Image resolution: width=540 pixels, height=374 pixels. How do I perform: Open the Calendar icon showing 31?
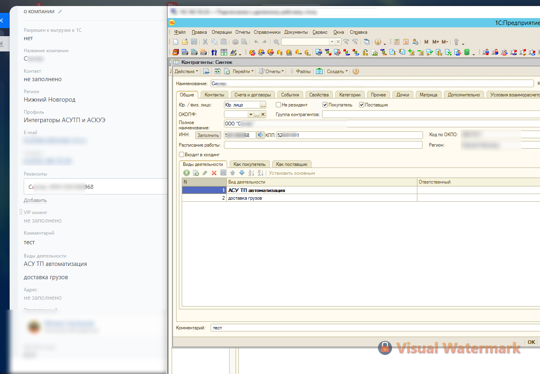pyautogui.click(x=406, y=42)
